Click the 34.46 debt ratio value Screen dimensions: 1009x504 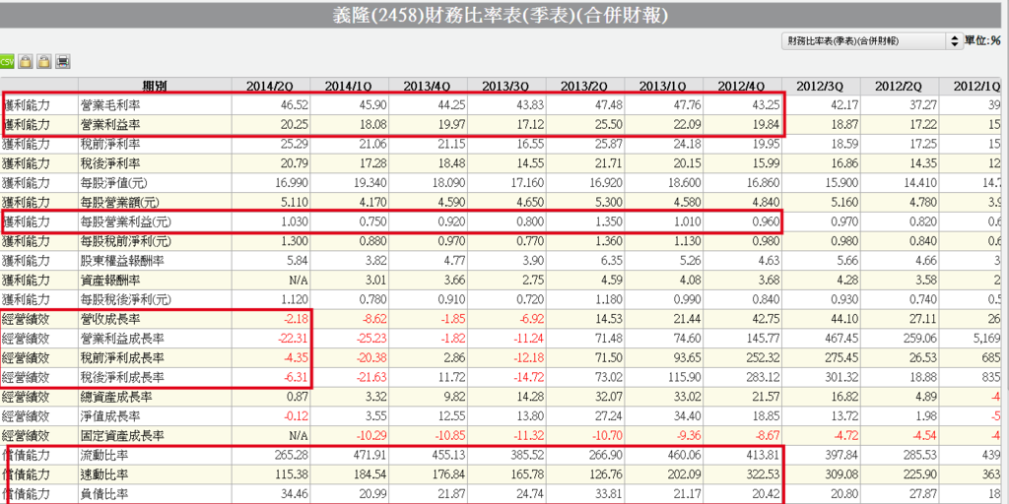point(295,496)
